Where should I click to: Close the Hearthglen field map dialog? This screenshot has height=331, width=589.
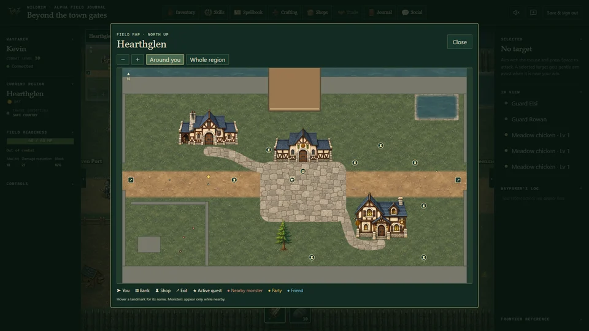[x=460, y=42]
